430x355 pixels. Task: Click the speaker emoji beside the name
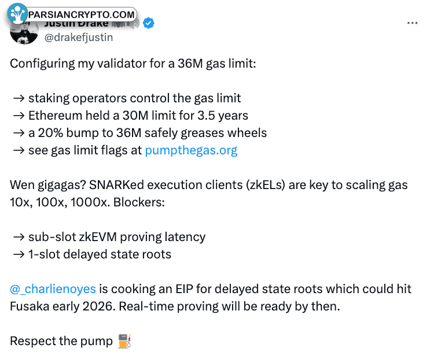(134, 24)
